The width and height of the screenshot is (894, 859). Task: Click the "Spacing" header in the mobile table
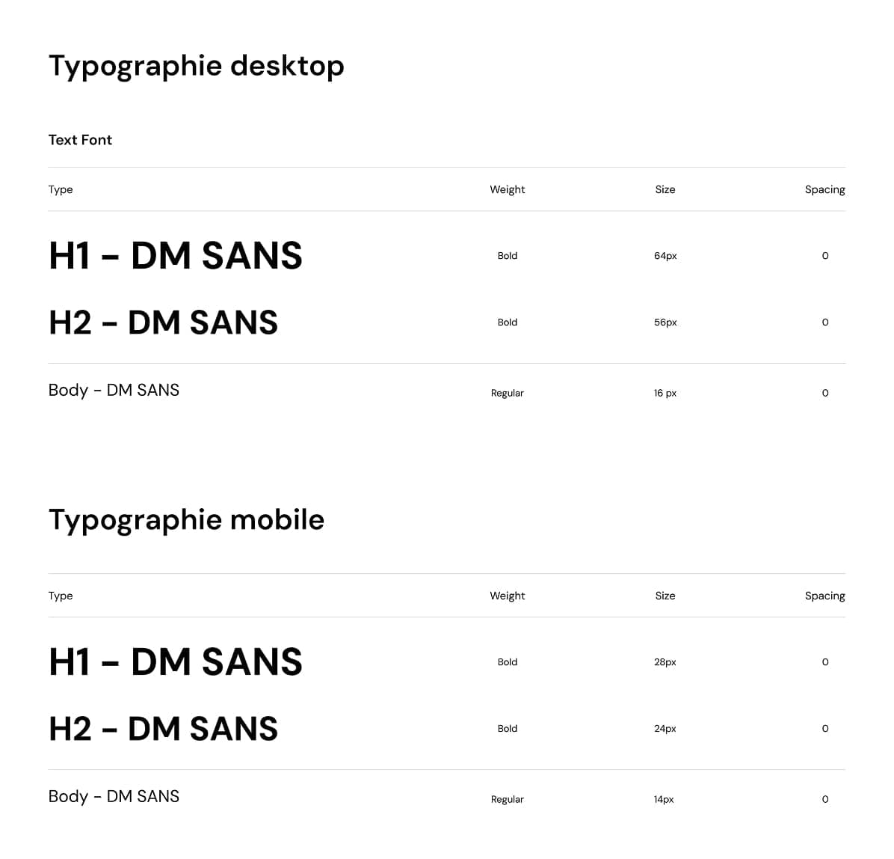pos(824,596)
